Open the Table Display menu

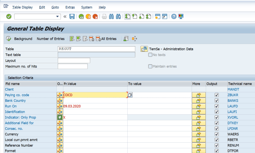(22, 7)
